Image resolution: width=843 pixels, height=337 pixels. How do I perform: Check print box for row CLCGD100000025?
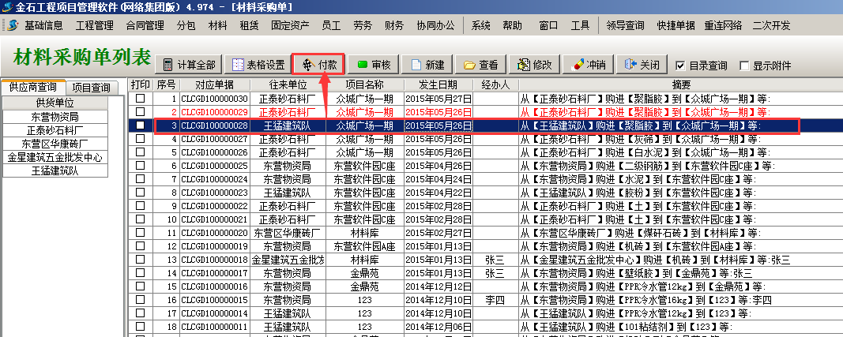(141, 166)
